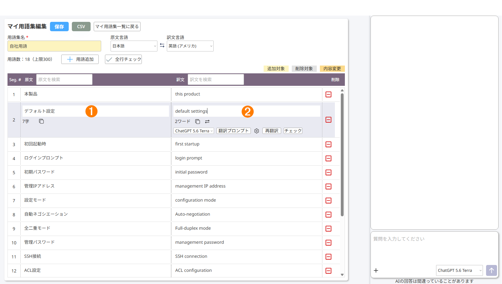Click swap arrows icon in translation row

pos(207,121)
